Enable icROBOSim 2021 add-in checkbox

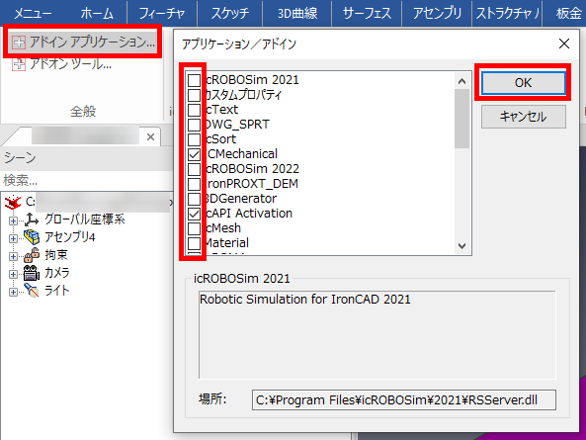coord(194,80)
